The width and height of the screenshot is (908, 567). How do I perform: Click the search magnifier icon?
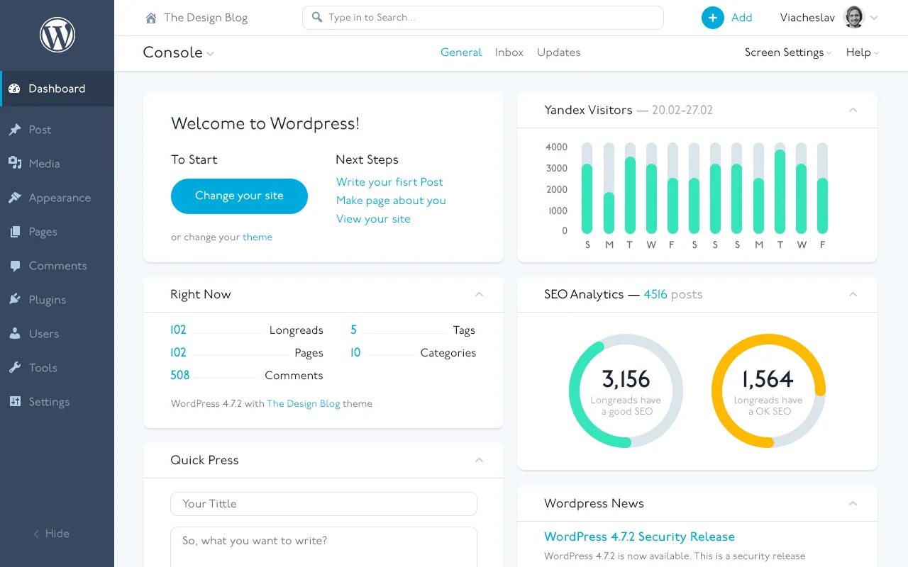pos(316,17)
